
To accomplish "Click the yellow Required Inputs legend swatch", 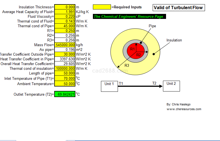I will pos(102,7).
